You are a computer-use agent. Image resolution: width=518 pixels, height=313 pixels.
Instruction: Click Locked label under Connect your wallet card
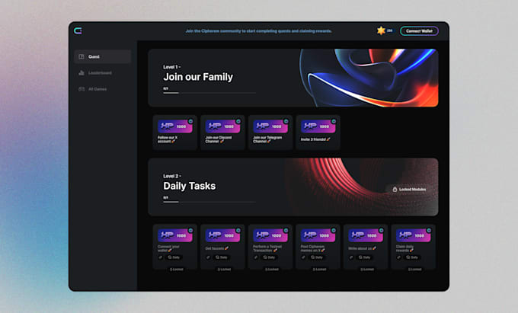coord(177,270)
